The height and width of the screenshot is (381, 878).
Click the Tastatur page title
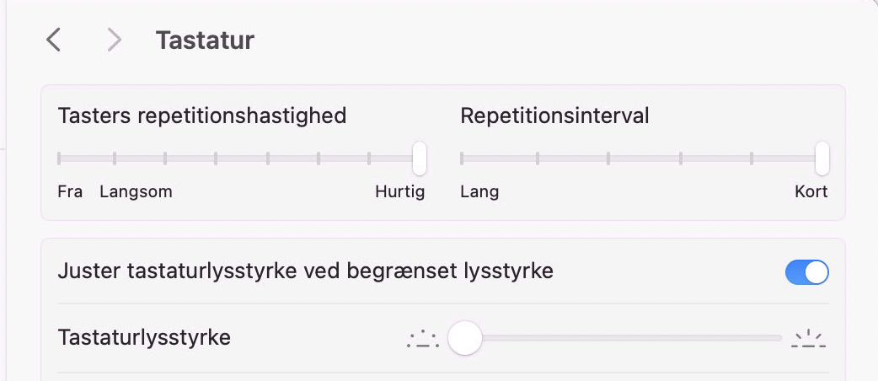coord(205,40)
